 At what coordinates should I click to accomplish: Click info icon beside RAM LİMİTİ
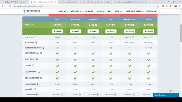[x=35, y=90]
